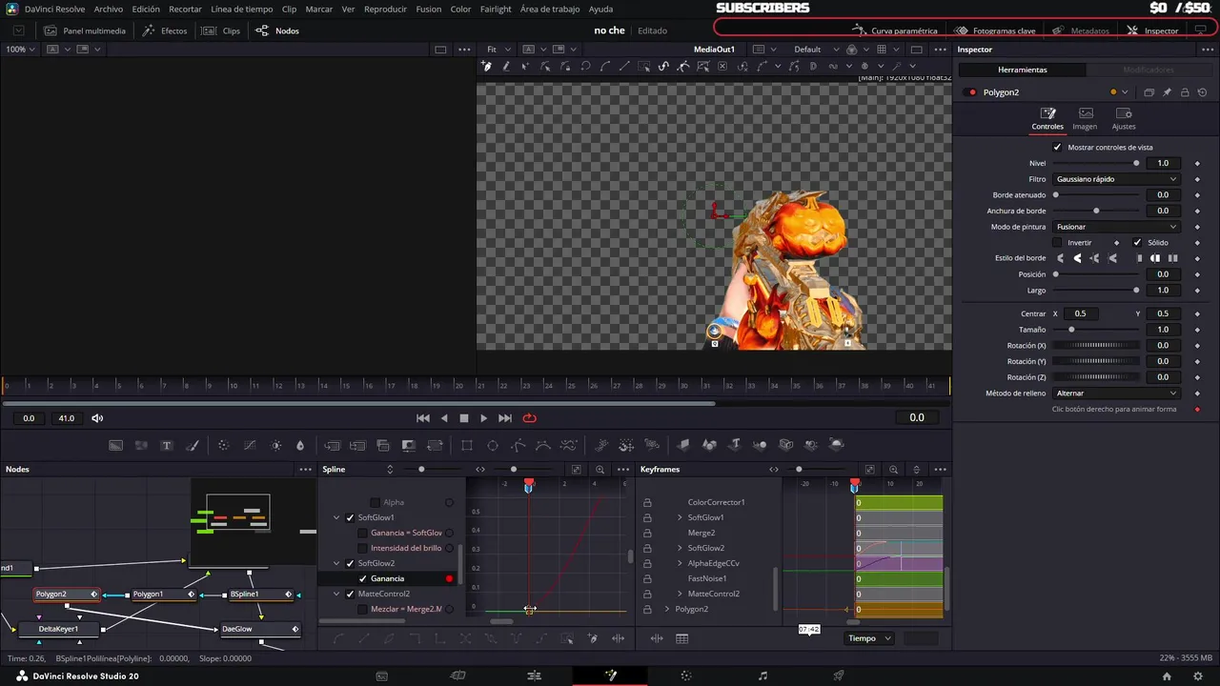Add a Rectangle mask tool

click(467, 445)
